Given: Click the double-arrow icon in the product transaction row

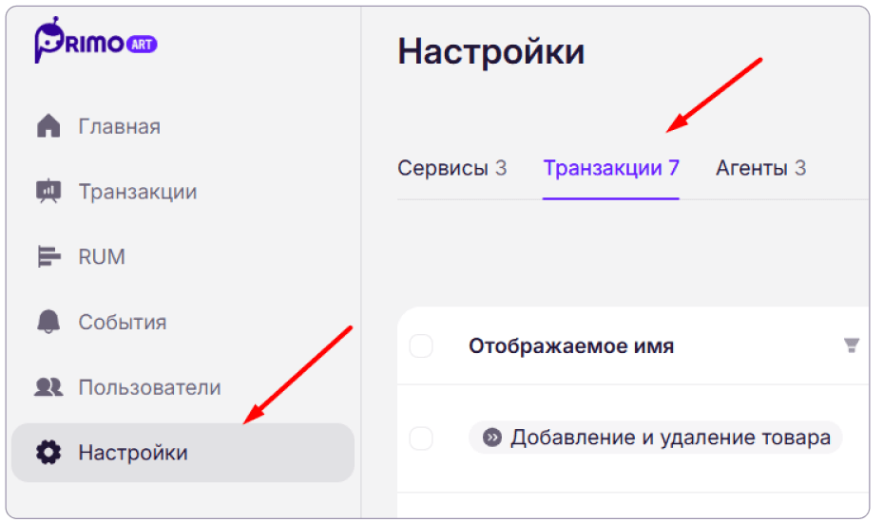Looking at the screenshot, I should click(x=492, y=438).
